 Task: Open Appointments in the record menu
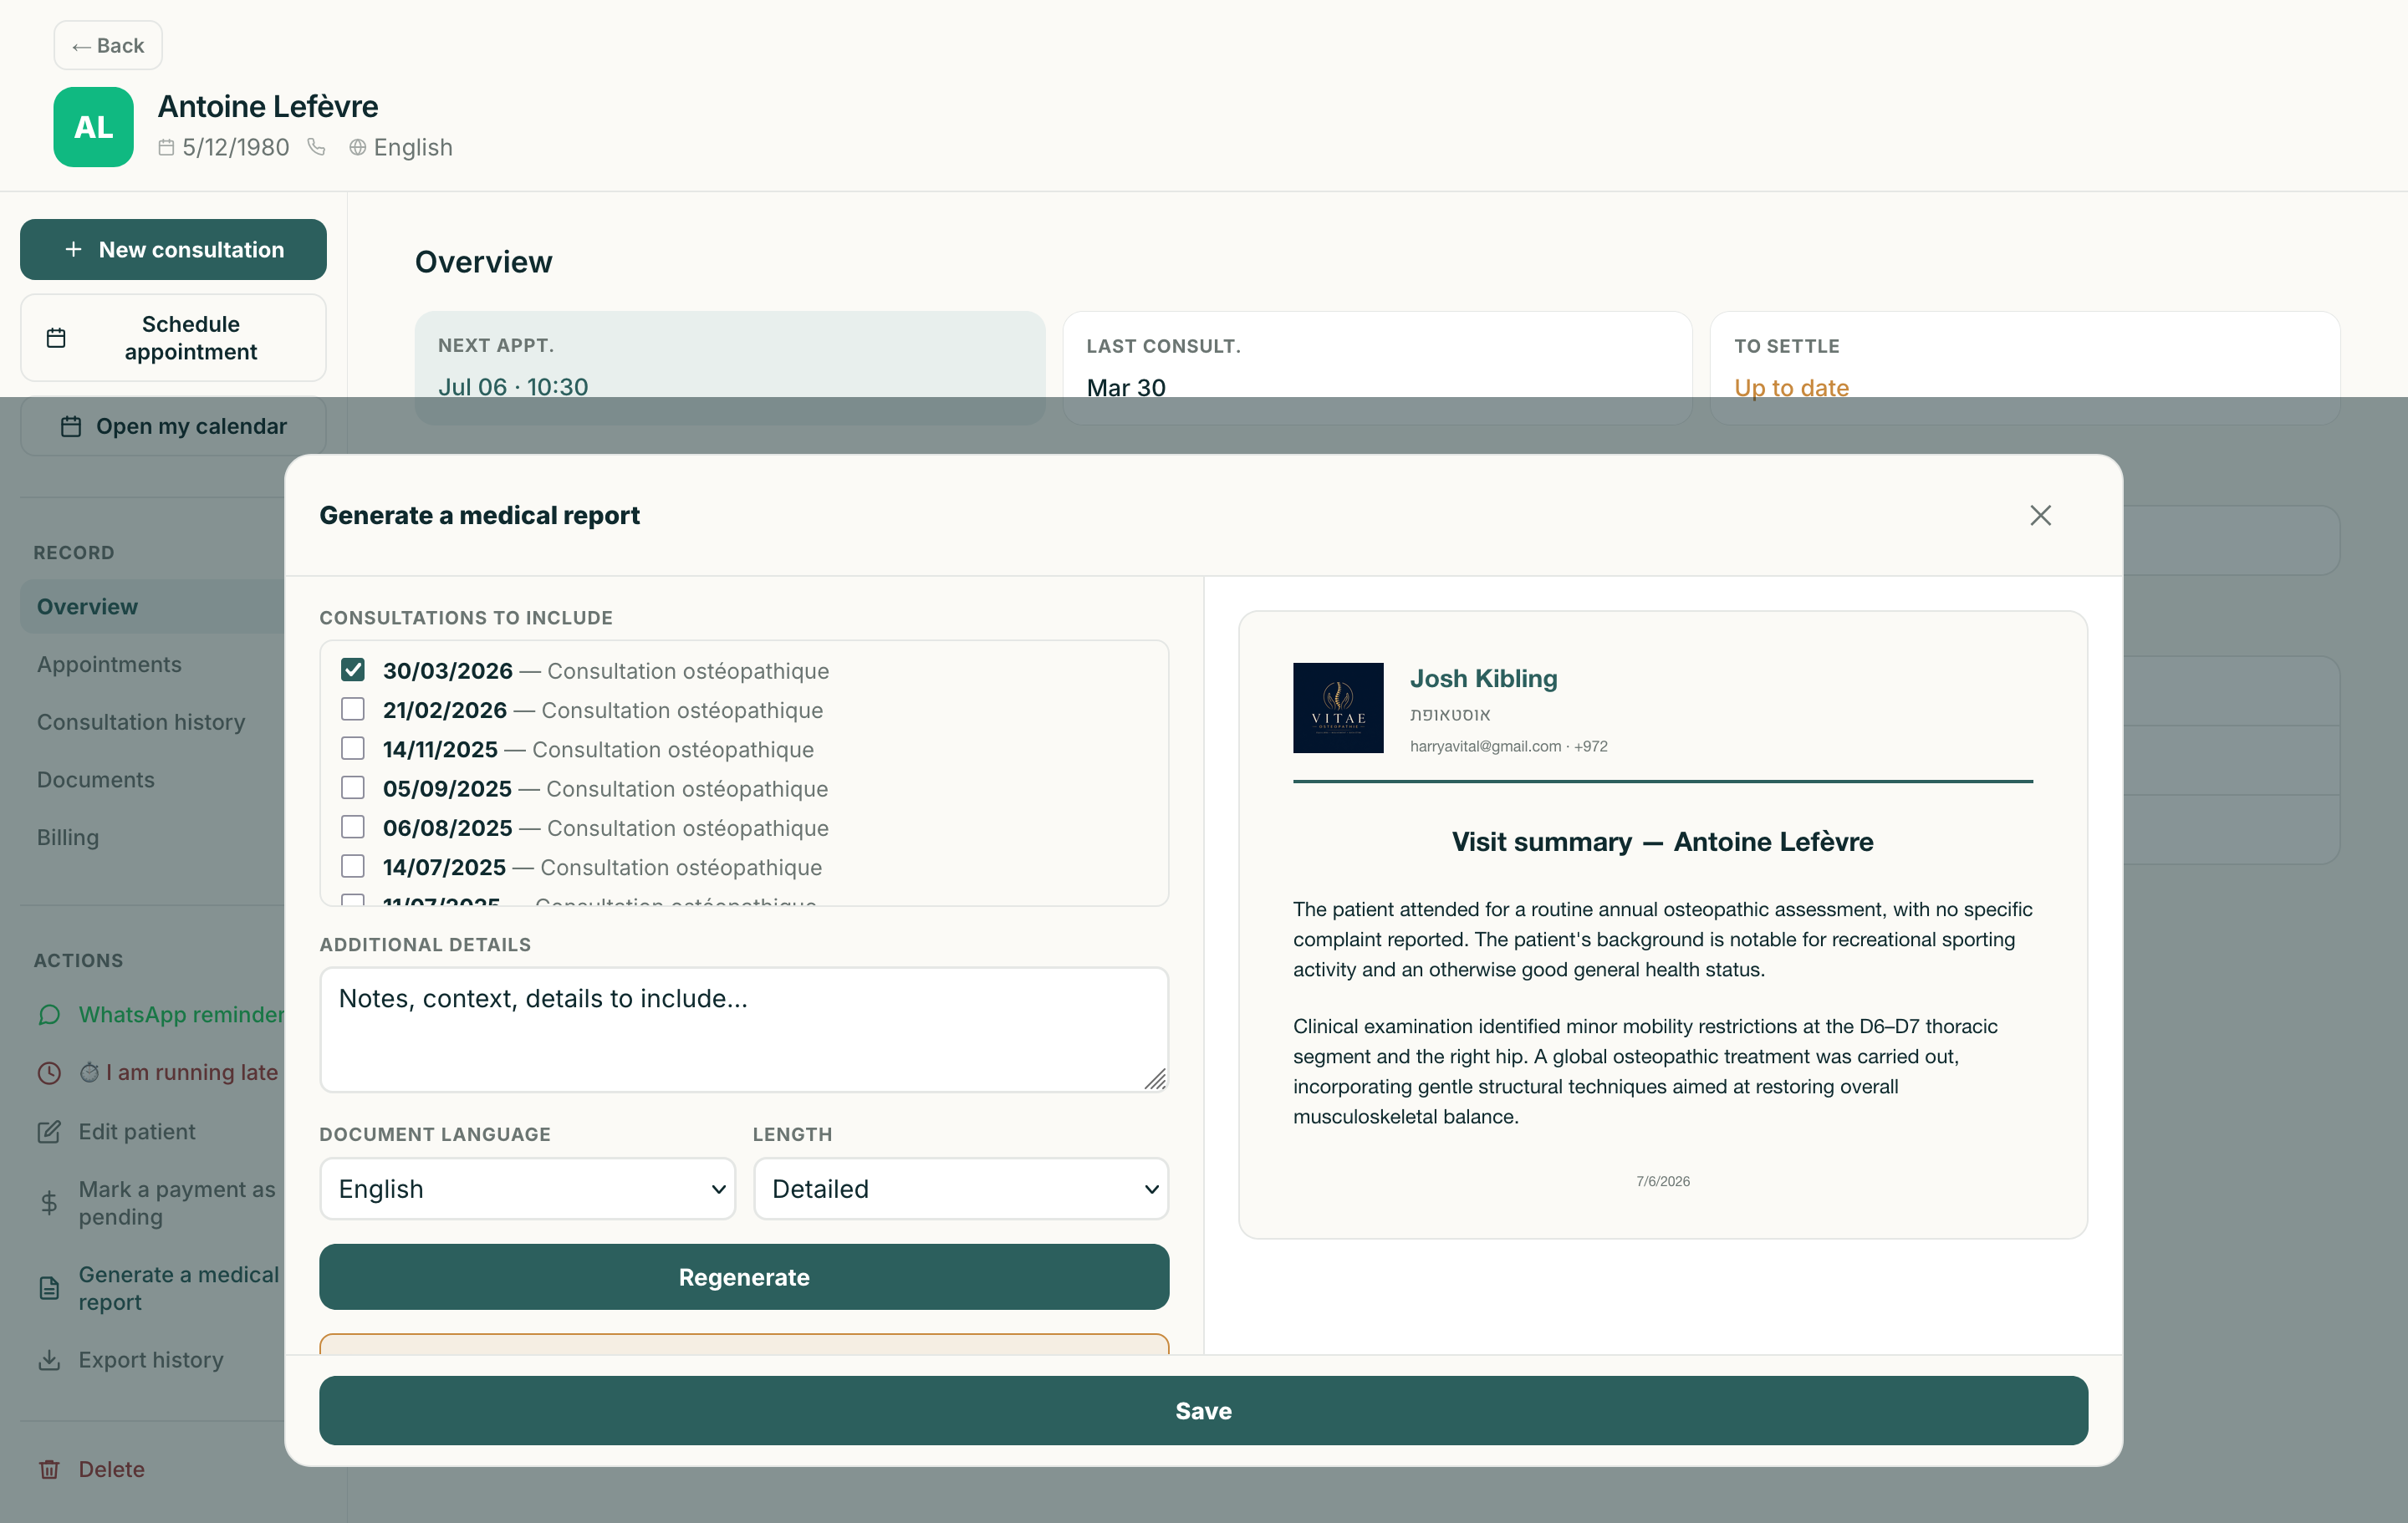coord(109,664)
